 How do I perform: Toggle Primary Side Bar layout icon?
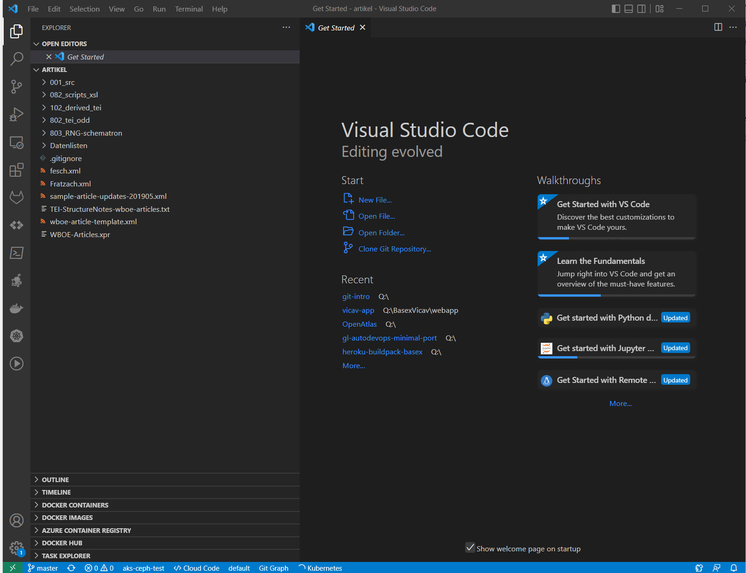tap(616, 9)
